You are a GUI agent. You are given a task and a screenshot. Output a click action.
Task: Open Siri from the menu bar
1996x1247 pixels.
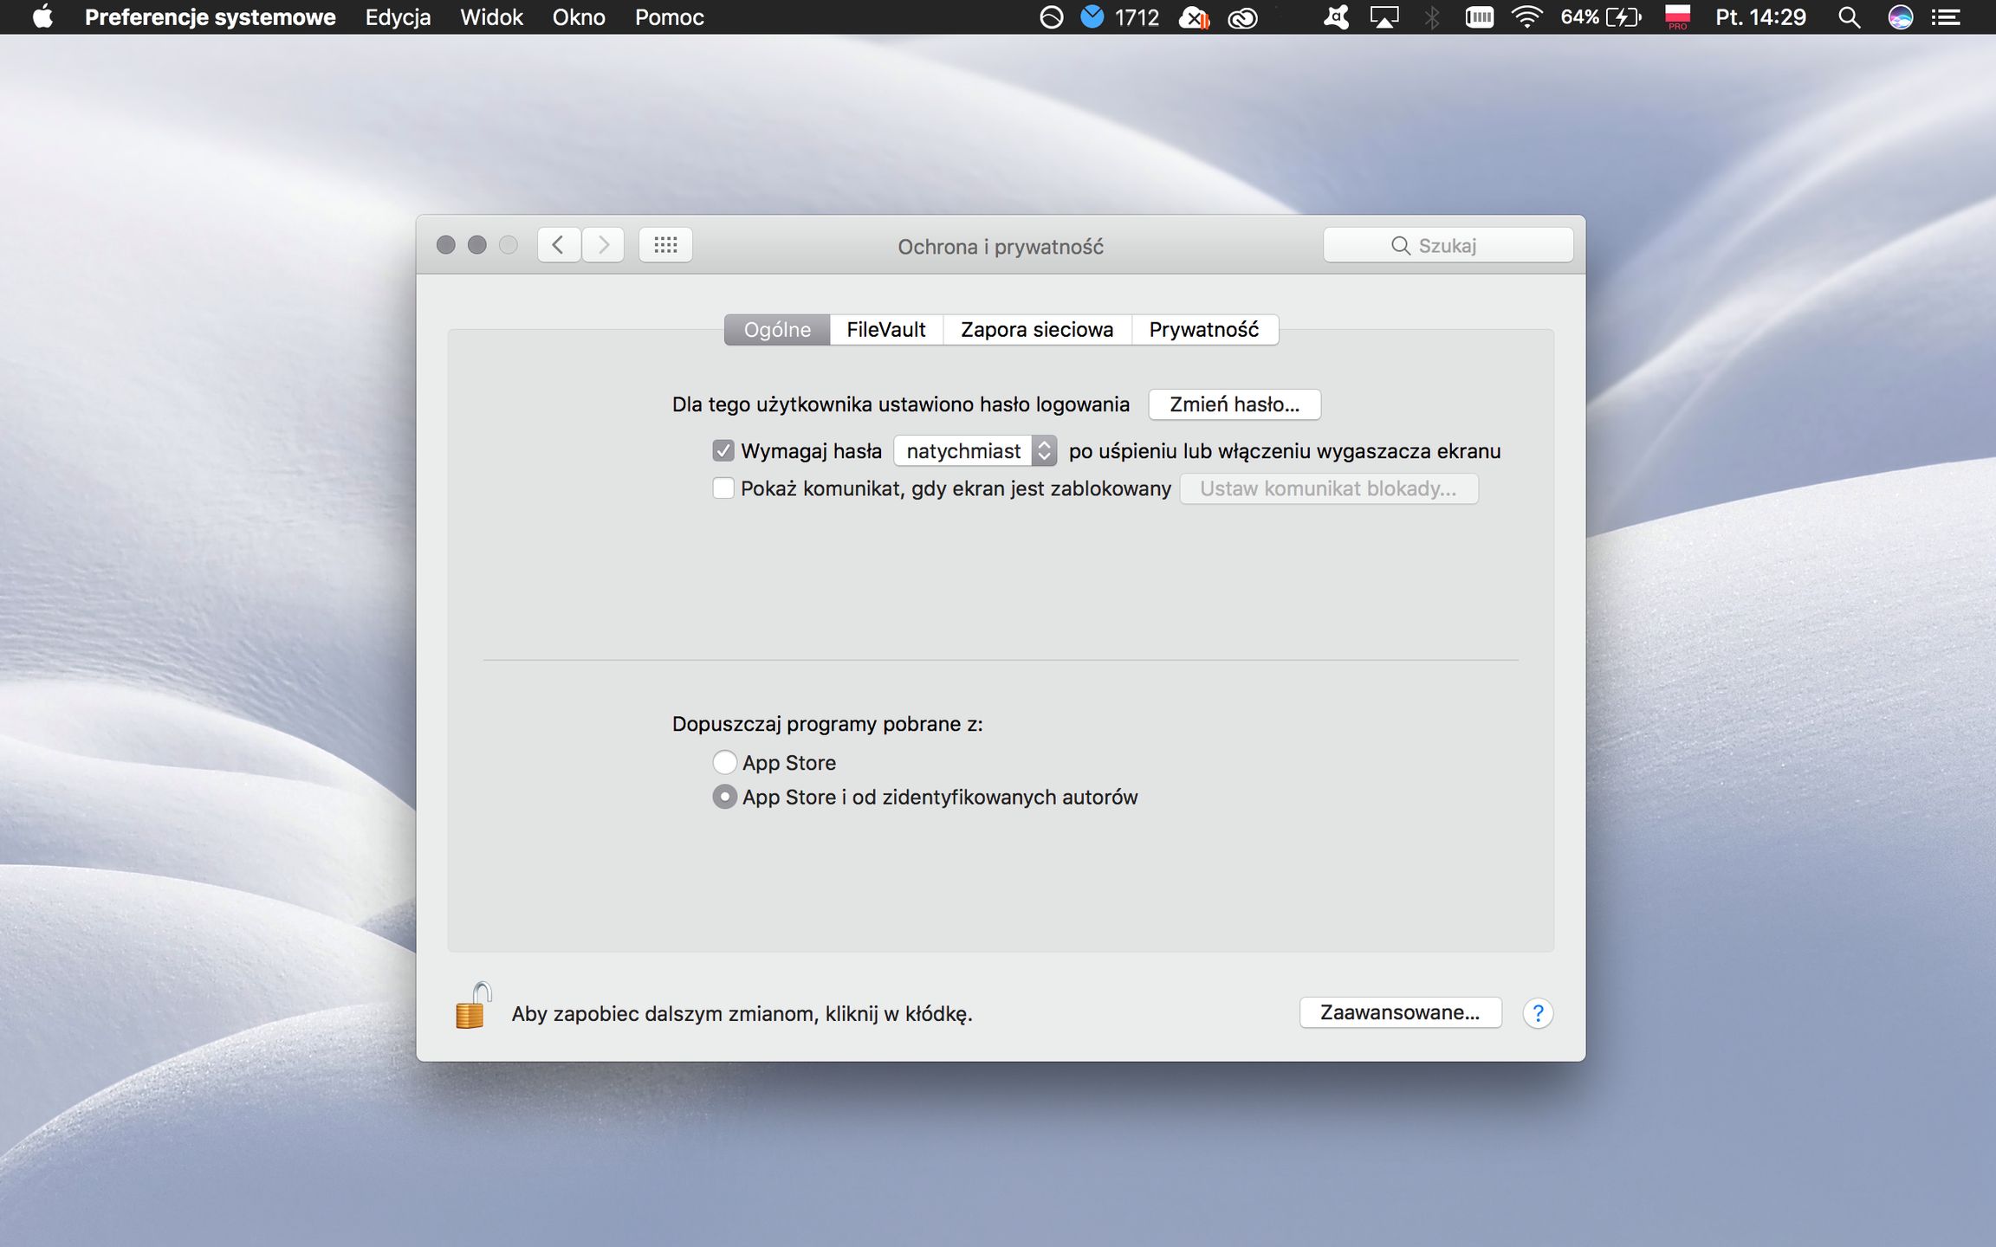[x=1900, y=17]
